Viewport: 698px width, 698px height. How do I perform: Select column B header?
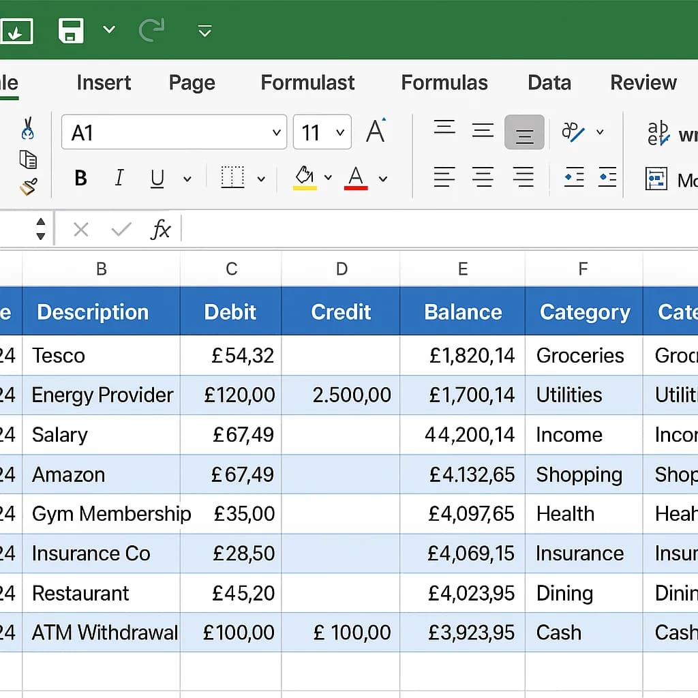(x=102, y=269)
